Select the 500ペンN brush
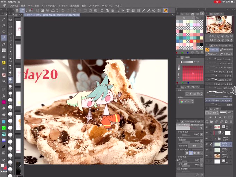Viewport: 236px width, 177px height. coord(219,96)
